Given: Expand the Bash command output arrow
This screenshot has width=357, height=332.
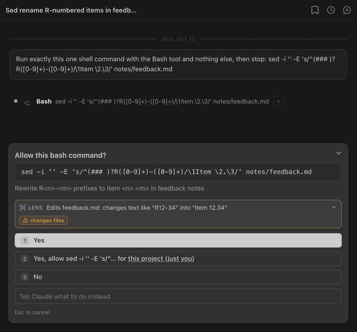Looking at the screenshot, I should [278, 101].
